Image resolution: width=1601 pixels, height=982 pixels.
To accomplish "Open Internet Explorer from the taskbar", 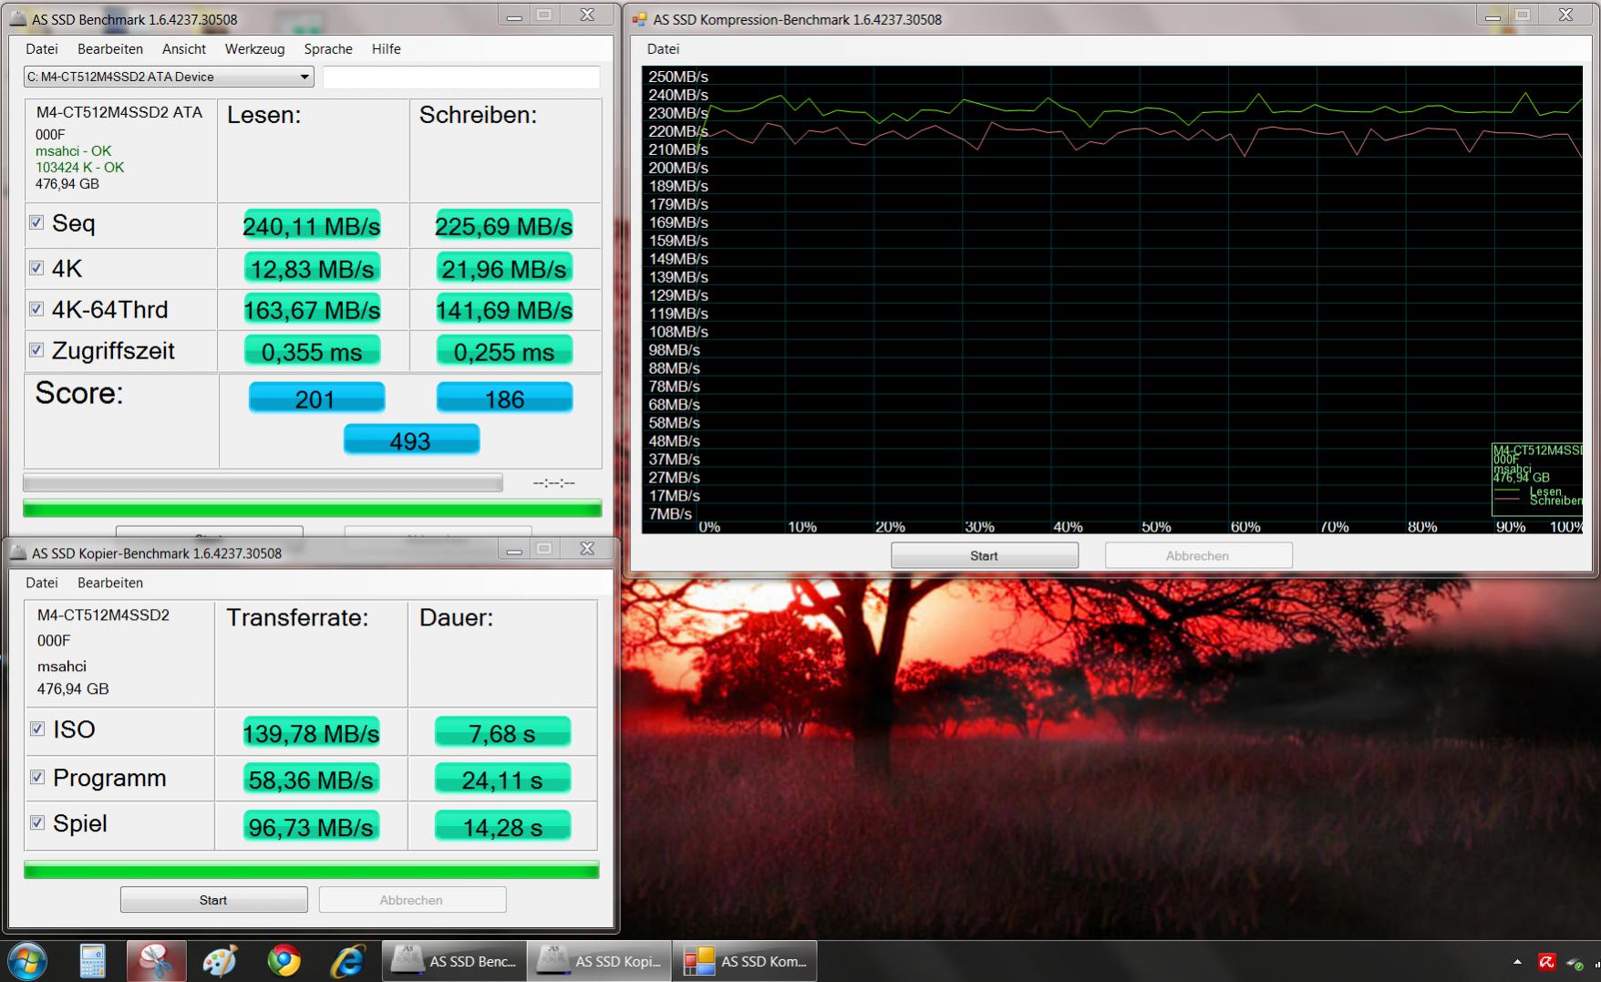I will point(347,961).
